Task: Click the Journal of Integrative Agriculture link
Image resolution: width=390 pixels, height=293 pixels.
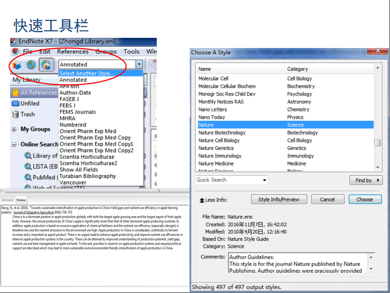Action: pos(33,212)
